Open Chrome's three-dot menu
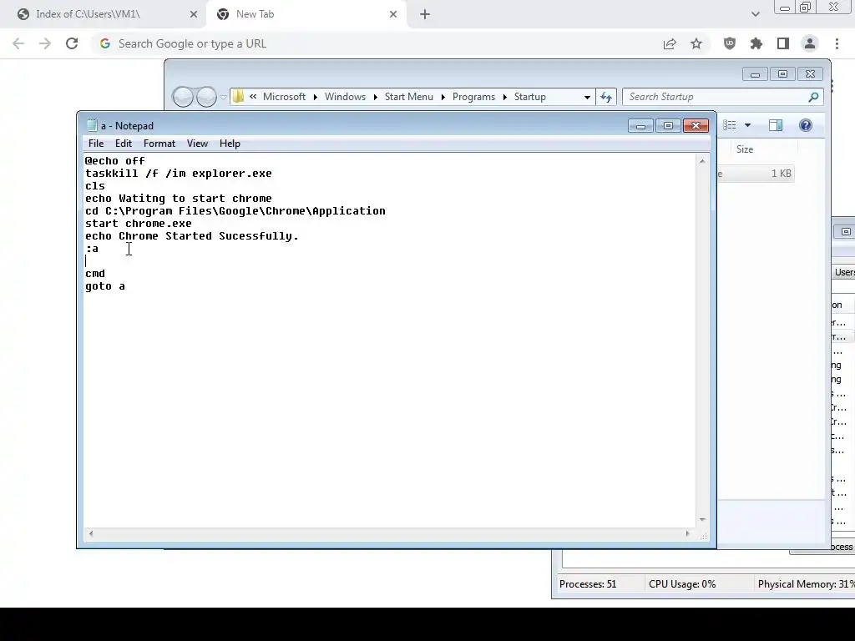Screen dimensions: 855x641 pyautogui.click(x=837, y=43)
